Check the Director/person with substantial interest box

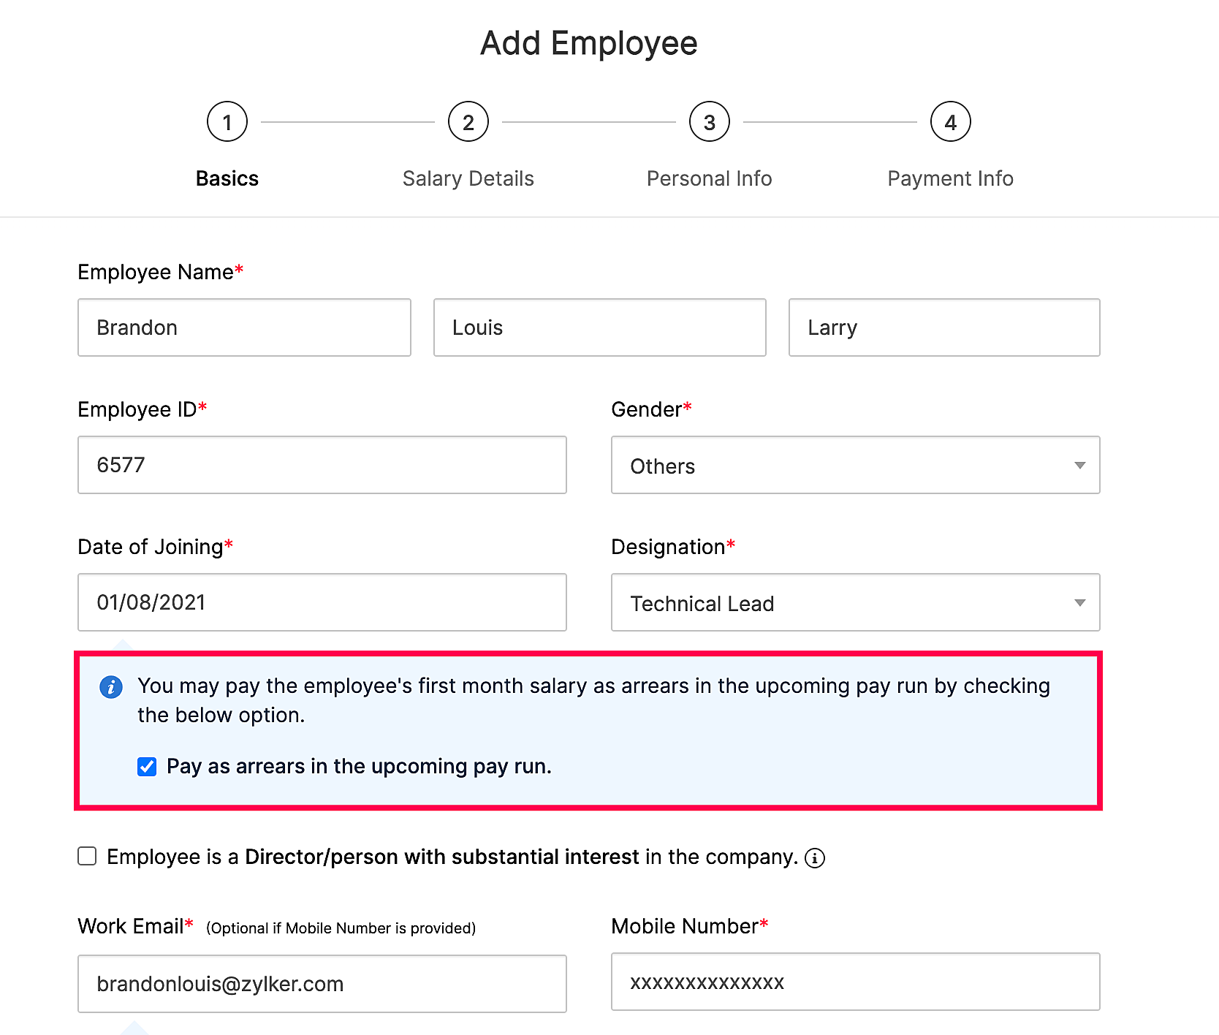click(88, 857)
